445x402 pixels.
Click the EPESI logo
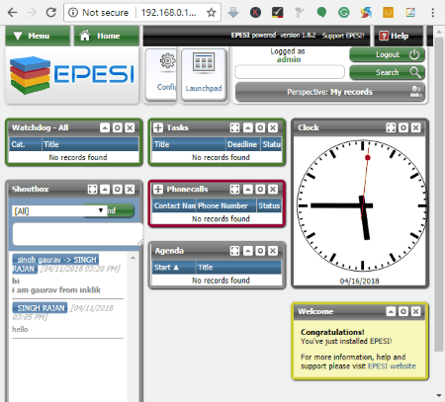click(x=72, y=74)
